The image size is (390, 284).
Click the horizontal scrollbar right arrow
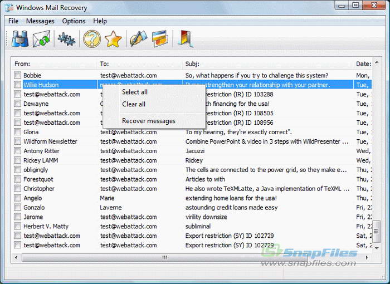(367, 257)
